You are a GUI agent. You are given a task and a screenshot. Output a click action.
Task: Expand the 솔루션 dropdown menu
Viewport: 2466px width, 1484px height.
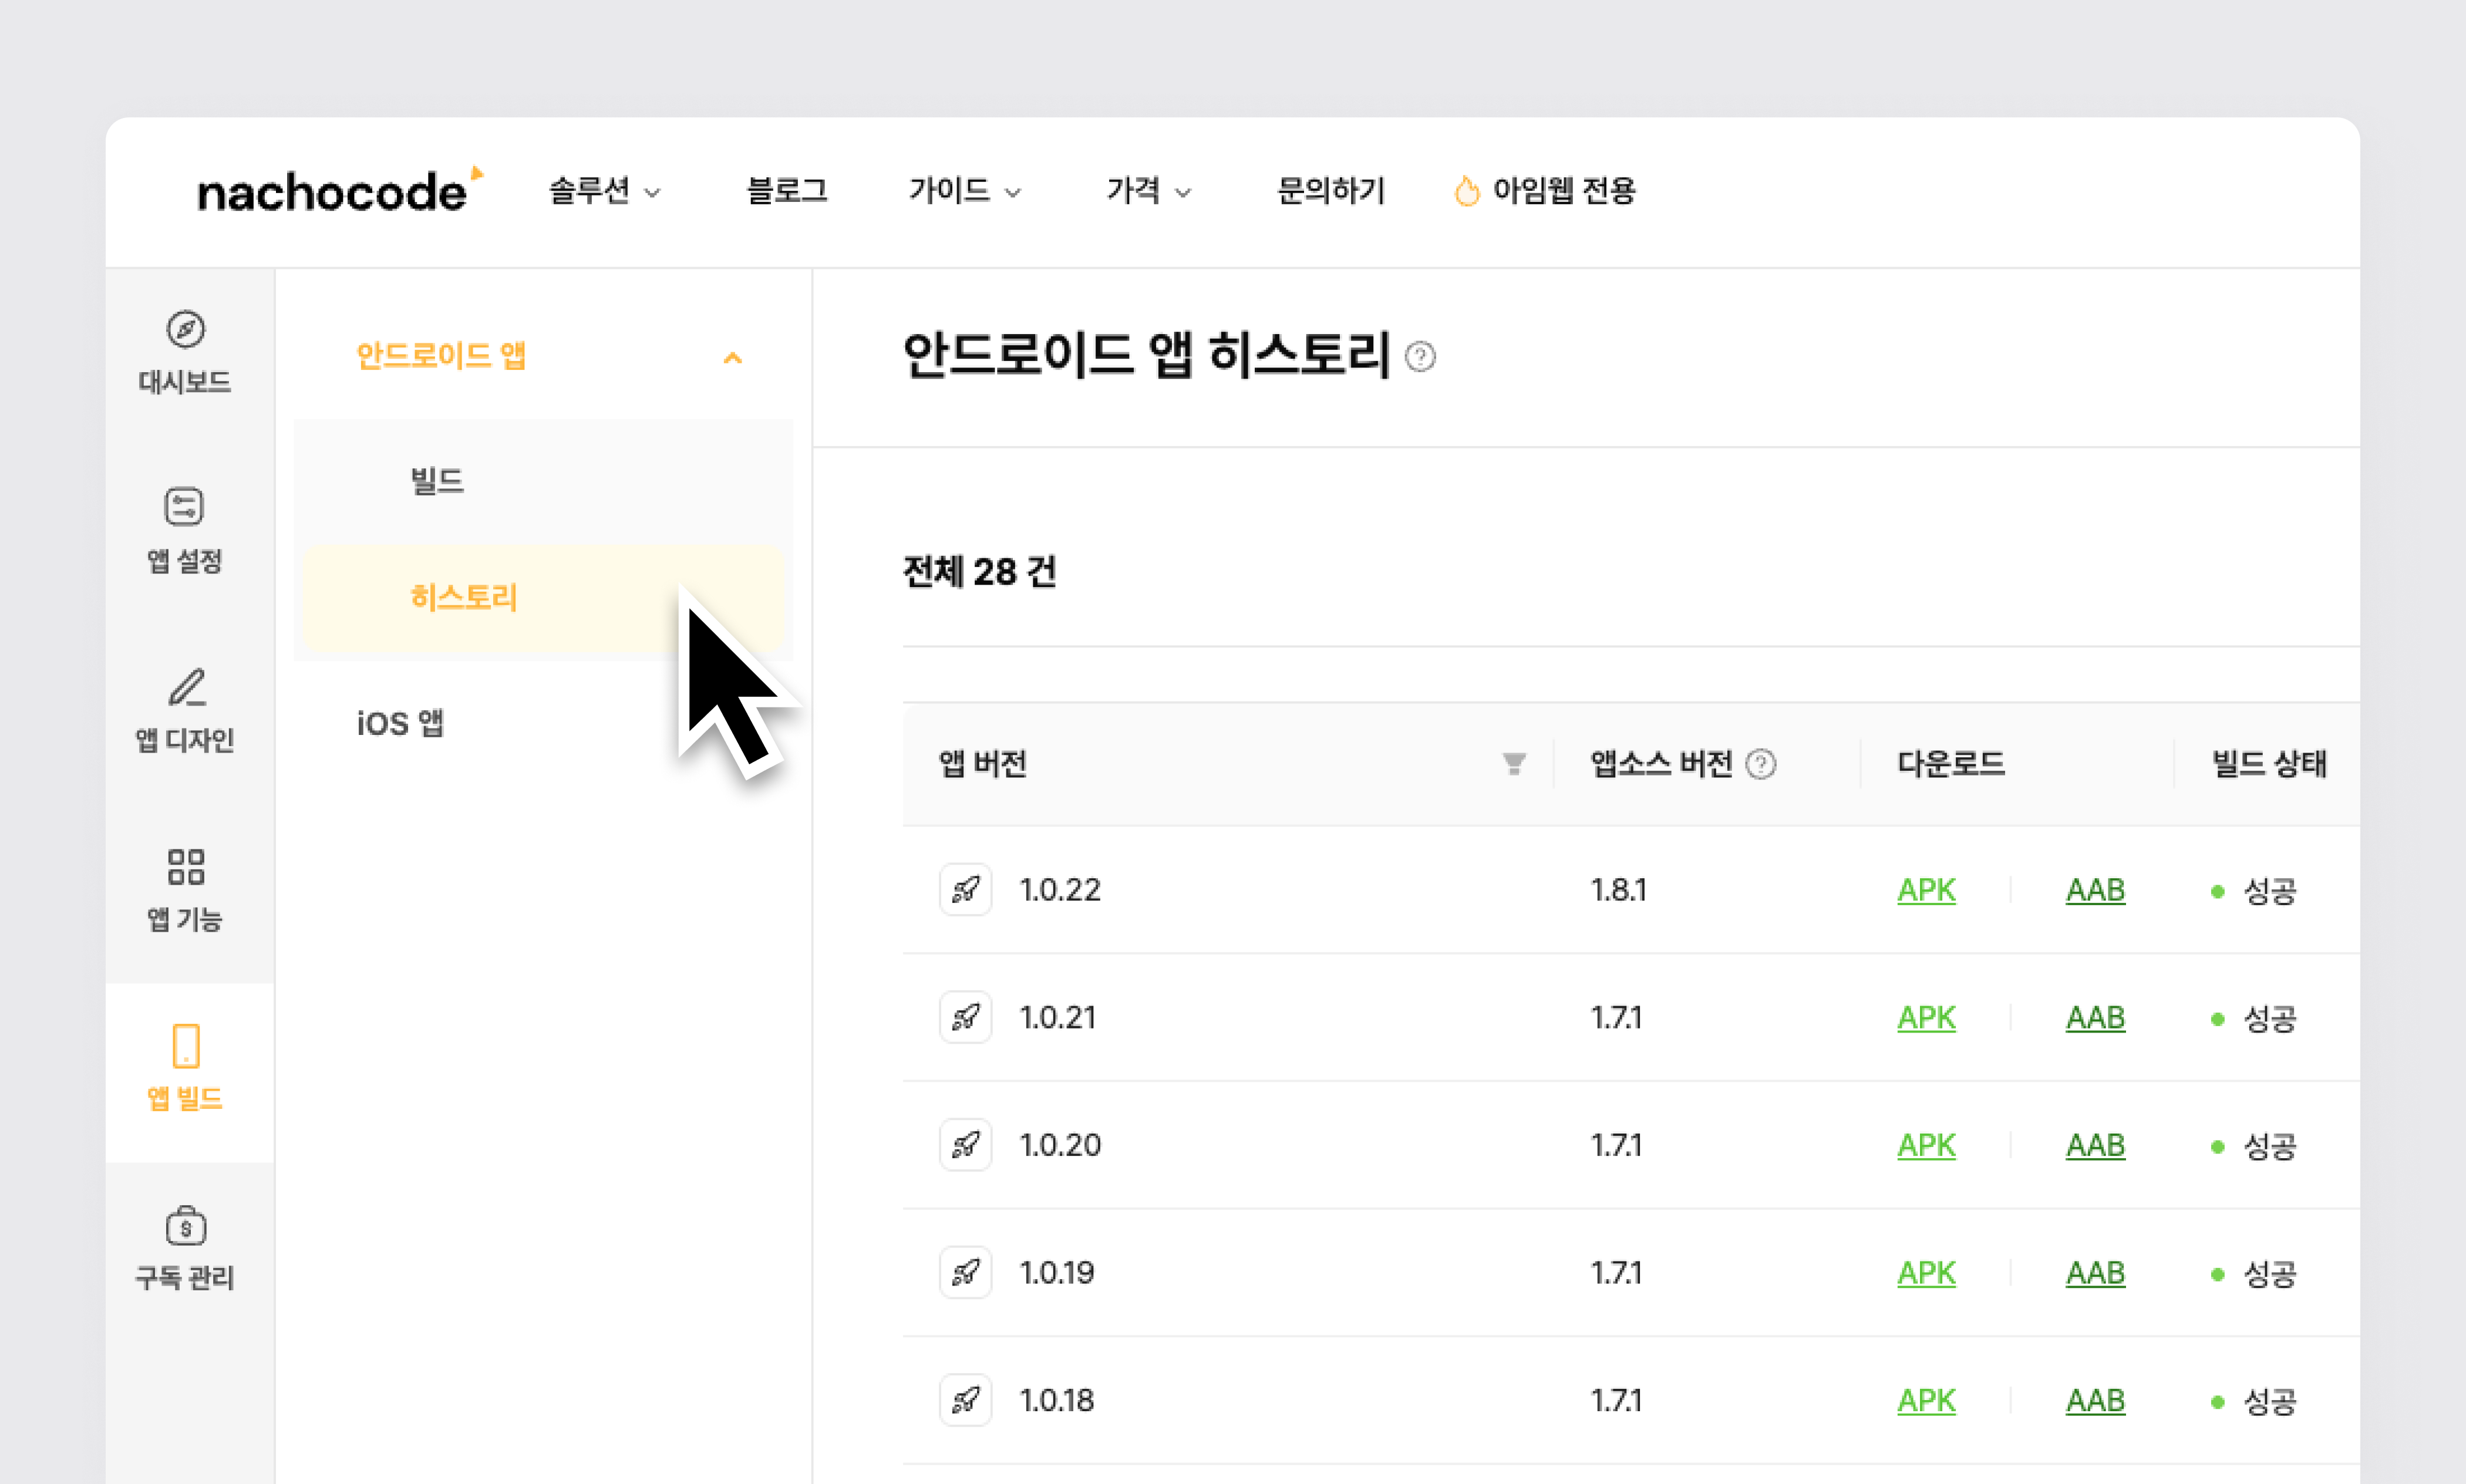pyautogui.click(x=605, y=191)
